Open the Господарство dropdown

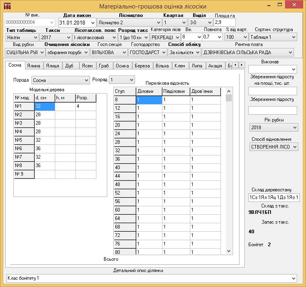[x=164, y=52]
